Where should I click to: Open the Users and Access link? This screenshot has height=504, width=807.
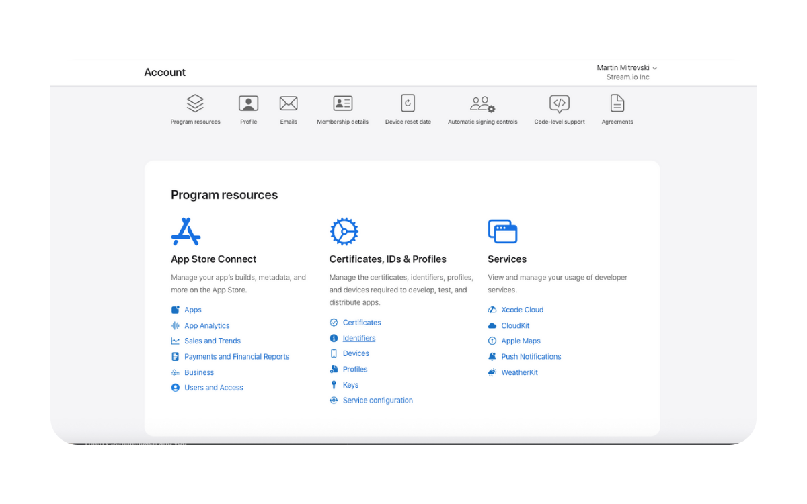(x=214, y=388)
